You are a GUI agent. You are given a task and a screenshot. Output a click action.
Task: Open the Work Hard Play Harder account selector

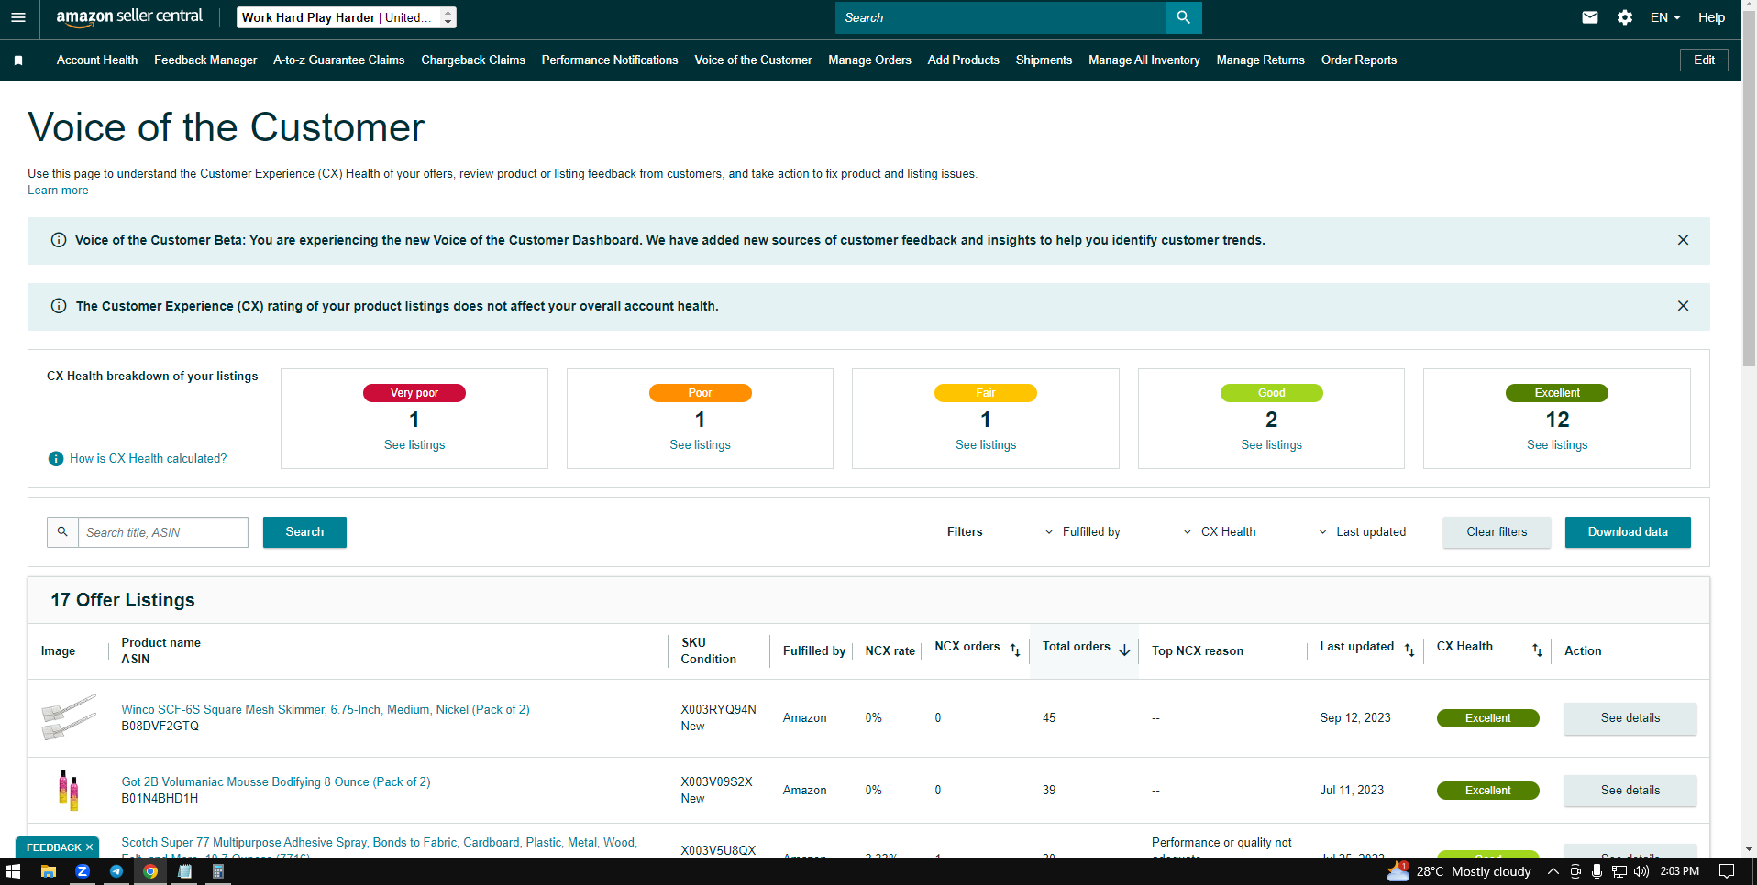click(347, 17)
